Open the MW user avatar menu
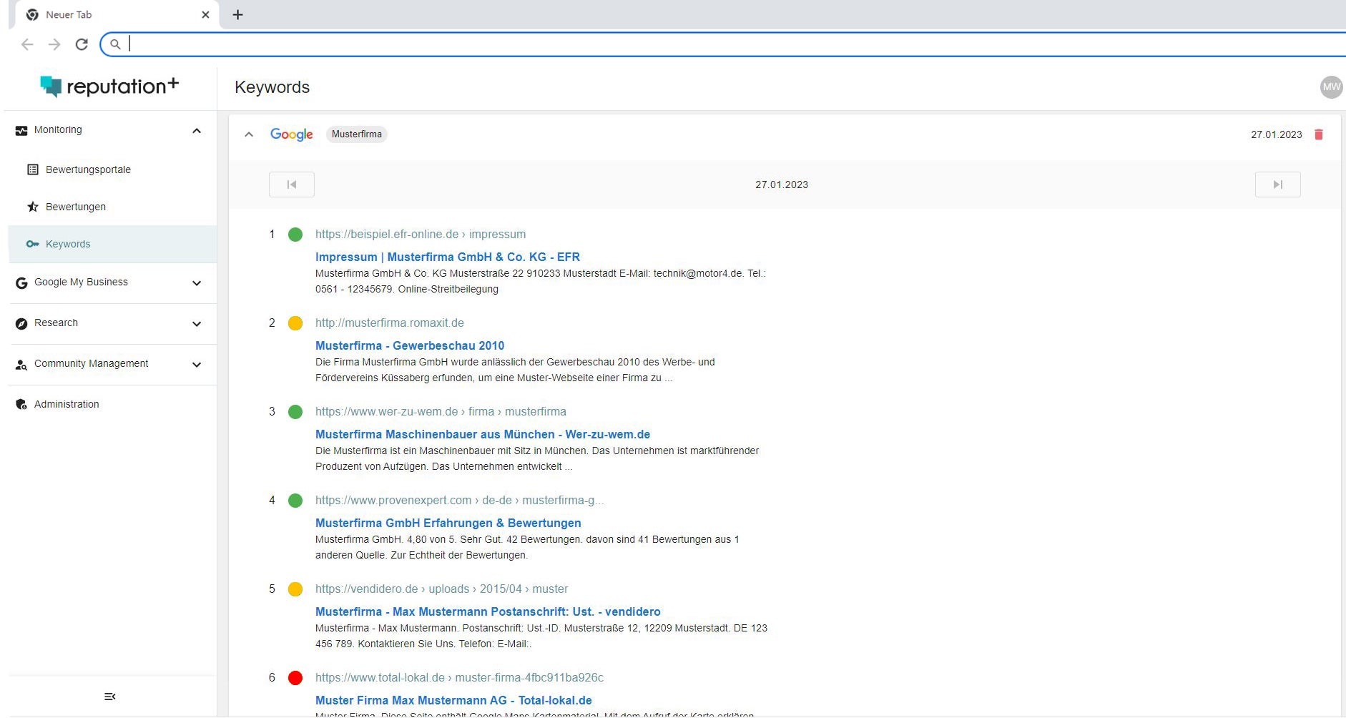 click(x=1331, y=87)
